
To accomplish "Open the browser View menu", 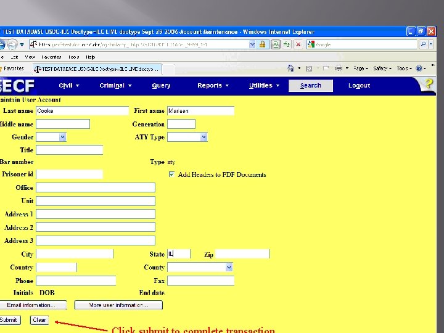I will 30,57.
